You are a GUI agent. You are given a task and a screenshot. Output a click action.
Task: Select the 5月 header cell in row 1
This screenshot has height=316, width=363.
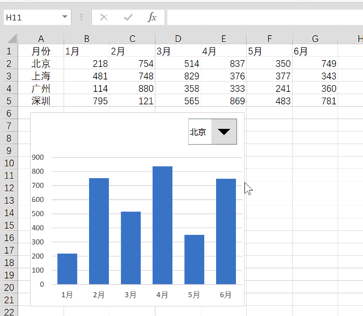(x=269, y=51)
